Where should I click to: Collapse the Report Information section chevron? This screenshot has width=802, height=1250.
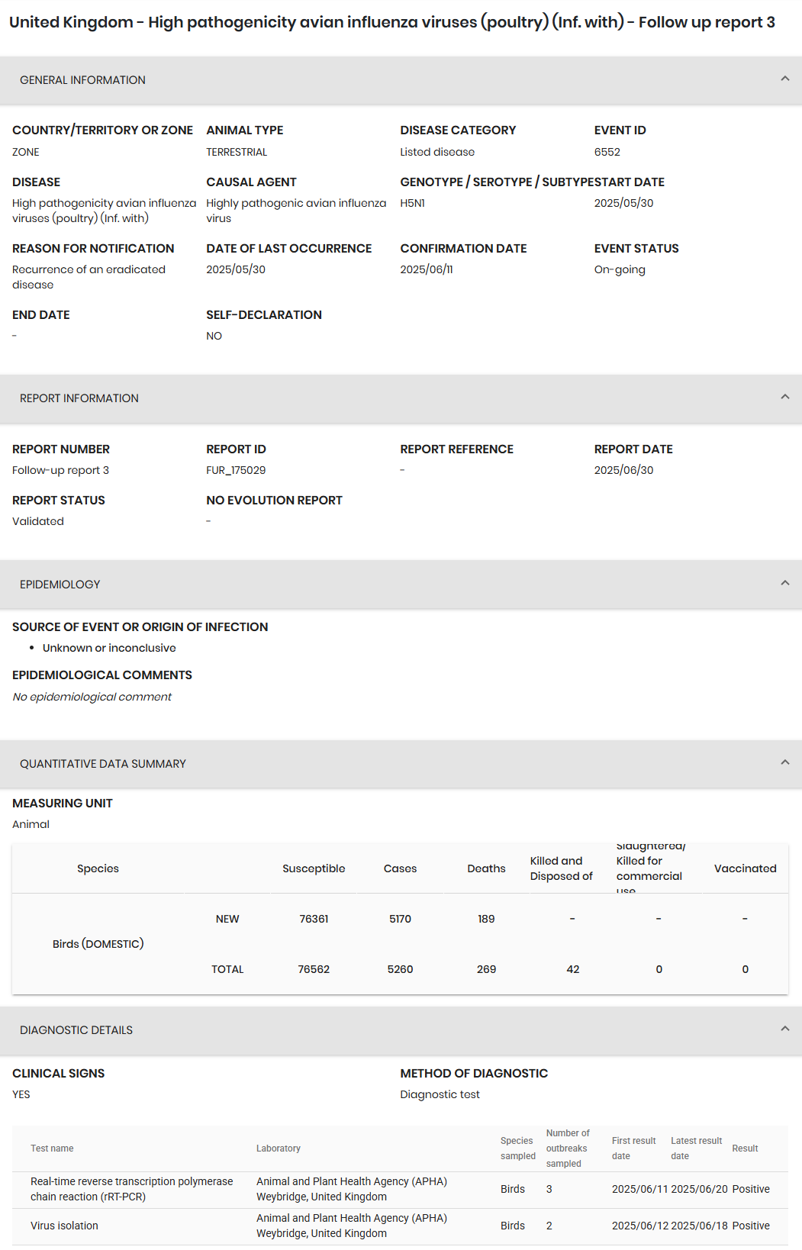(x=784, y=398)
